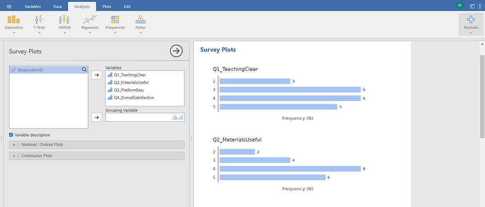Image resolution: width=485 pixels, height=207 pixels.
Task: Open the Modules plus menu
Action: pos(471,25)
